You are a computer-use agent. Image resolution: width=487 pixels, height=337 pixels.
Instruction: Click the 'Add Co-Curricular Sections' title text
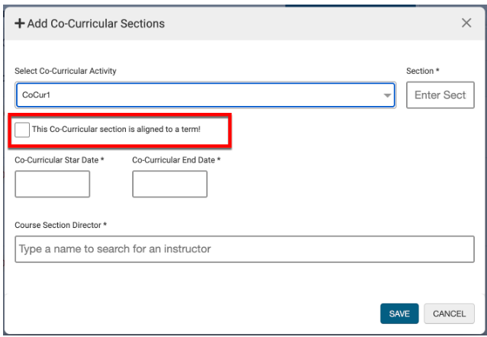click(x=95, y=24)
